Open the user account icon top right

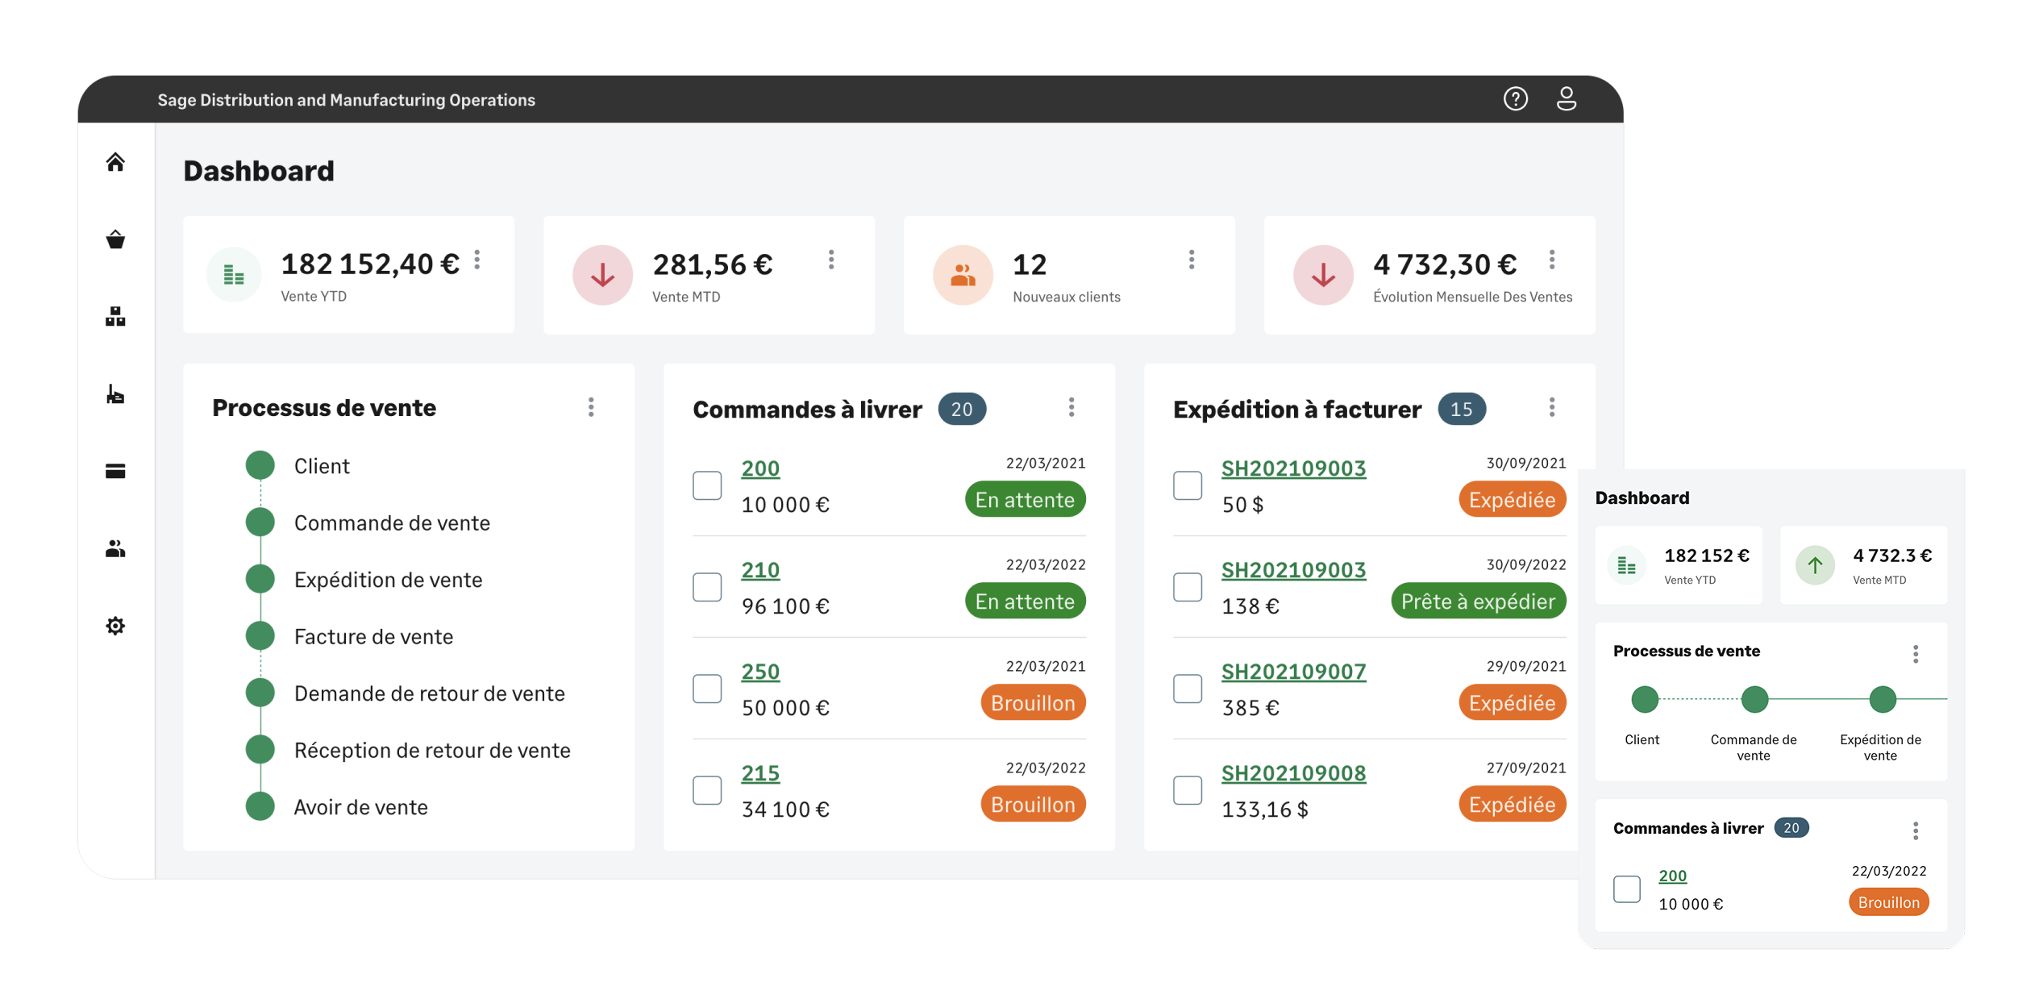point(1567,98)
